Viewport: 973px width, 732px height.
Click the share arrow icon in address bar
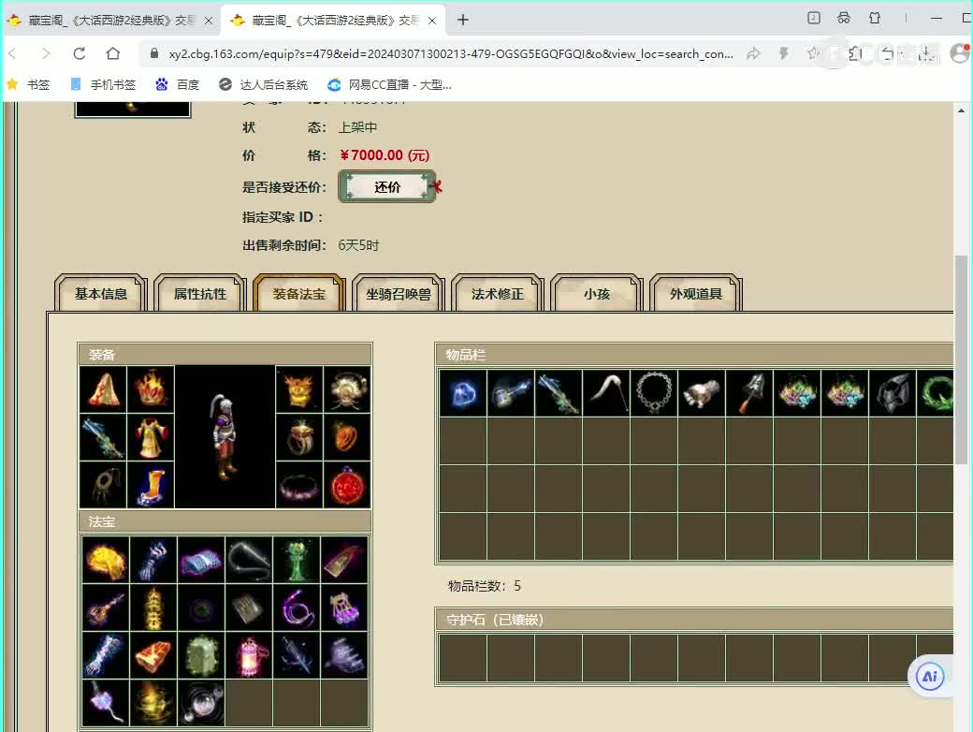753,54
